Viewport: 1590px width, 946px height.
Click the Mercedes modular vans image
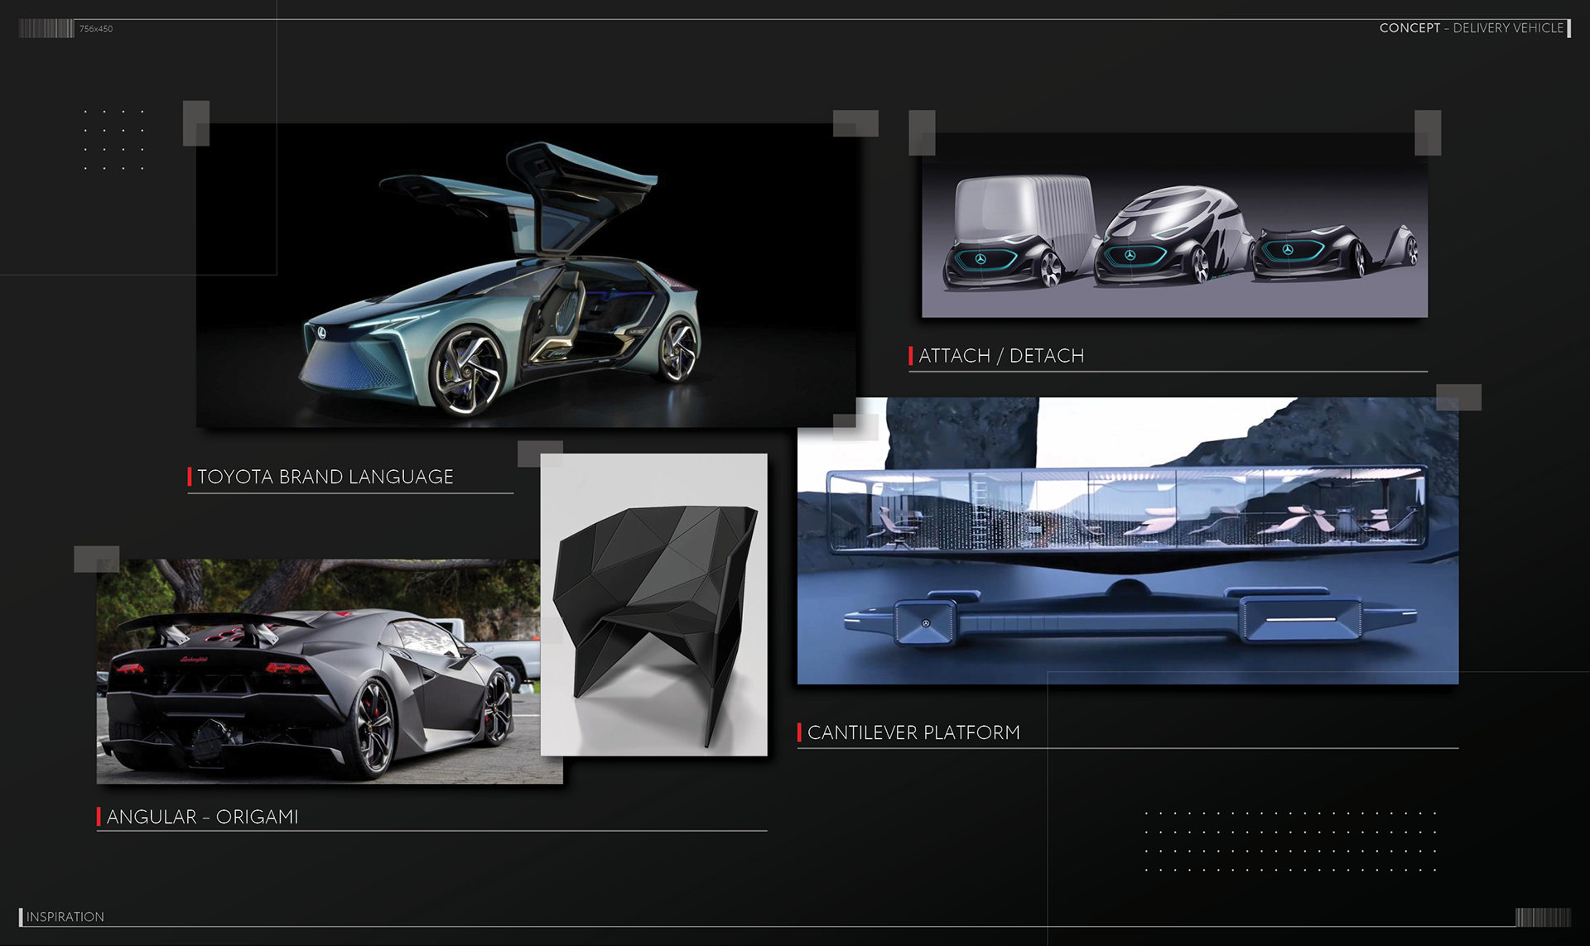pyautogui.click(x=1174, y=225)
